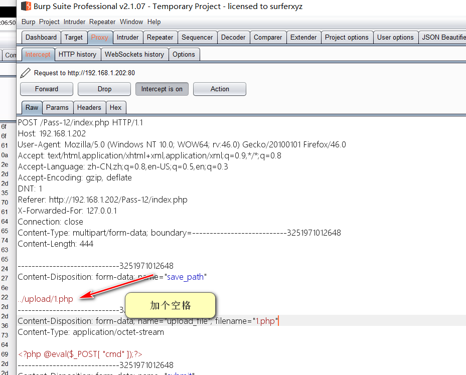This screenshot has height=375, width=466.
Task: Open the Sequencer tab
Action: (197, 38)
